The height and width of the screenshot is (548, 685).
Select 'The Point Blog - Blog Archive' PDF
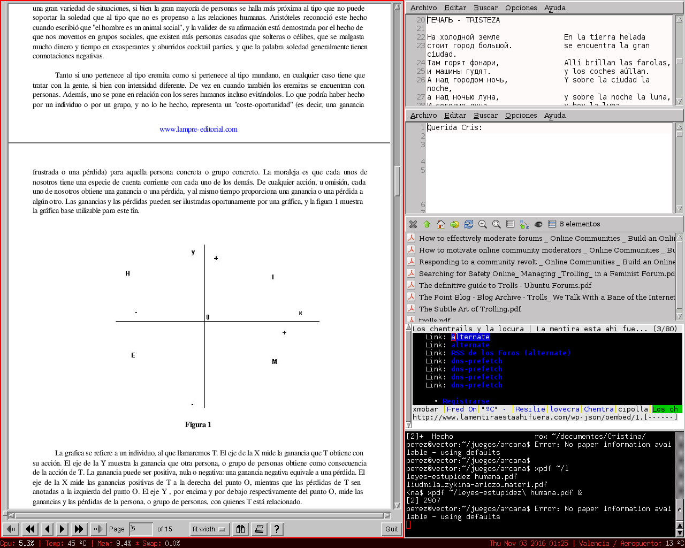tap(542, 298)
